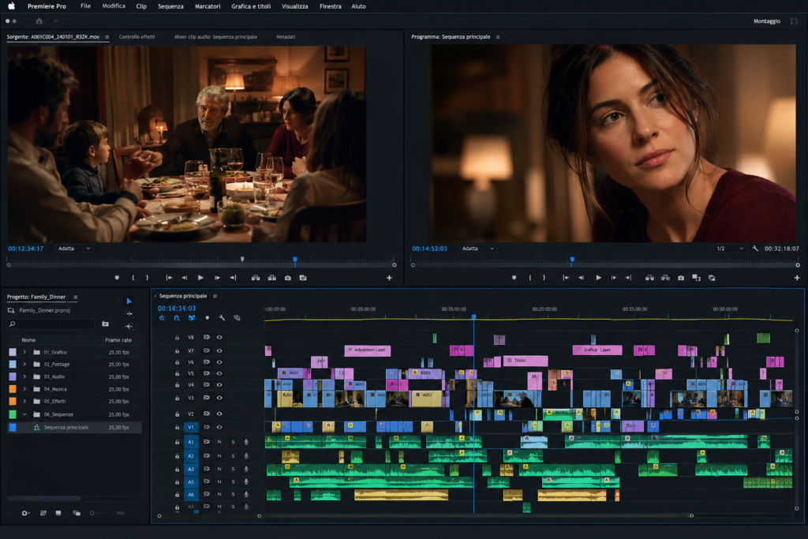Open Source monitor Adatta zoom dropdown

[x=73, y=249]
